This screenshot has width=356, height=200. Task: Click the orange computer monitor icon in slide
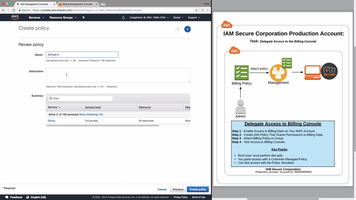pos(312,72)
